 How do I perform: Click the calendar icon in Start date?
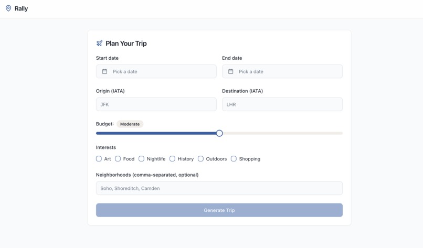104,71
